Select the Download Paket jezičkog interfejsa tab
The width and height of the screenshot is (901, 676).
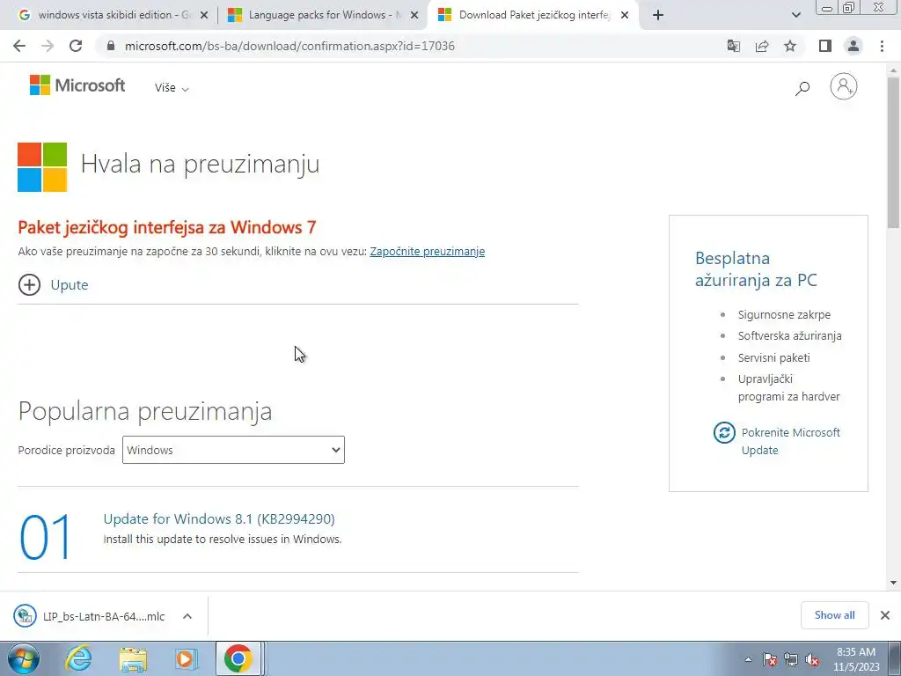coord(534,15)
